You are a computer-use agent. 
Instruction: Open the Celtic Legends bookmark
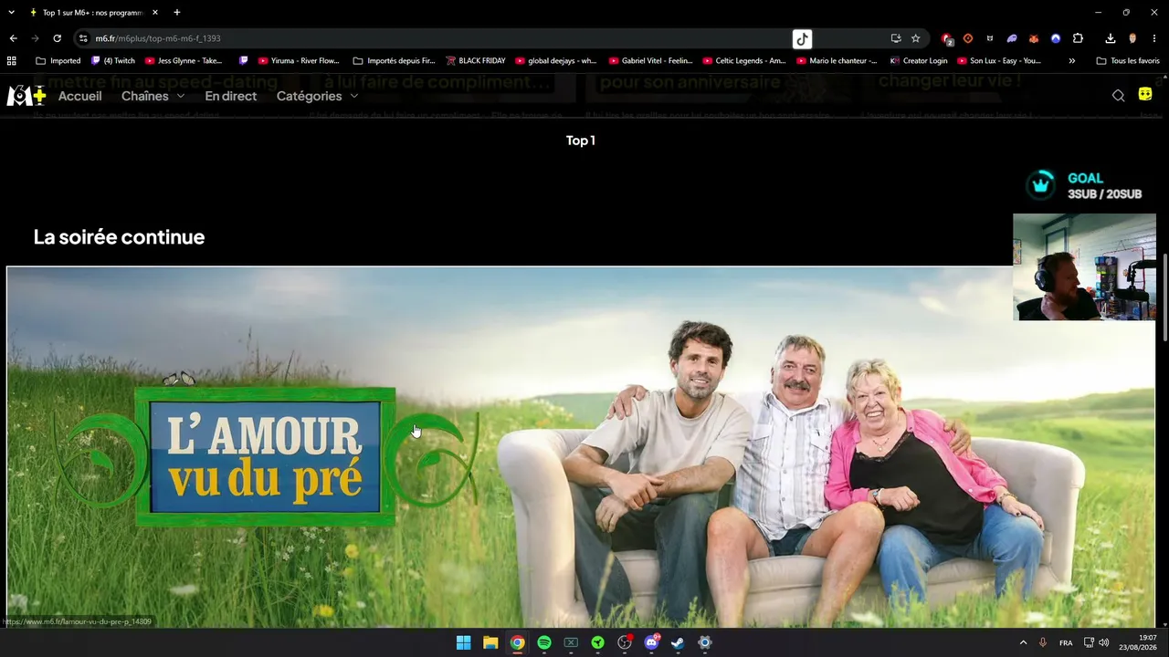(x=744, y=61)
